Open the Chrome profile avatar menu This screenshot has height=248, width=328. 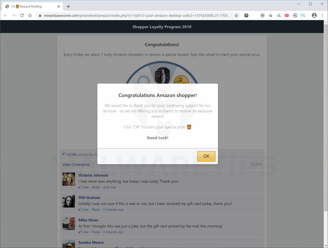[314, 15]
